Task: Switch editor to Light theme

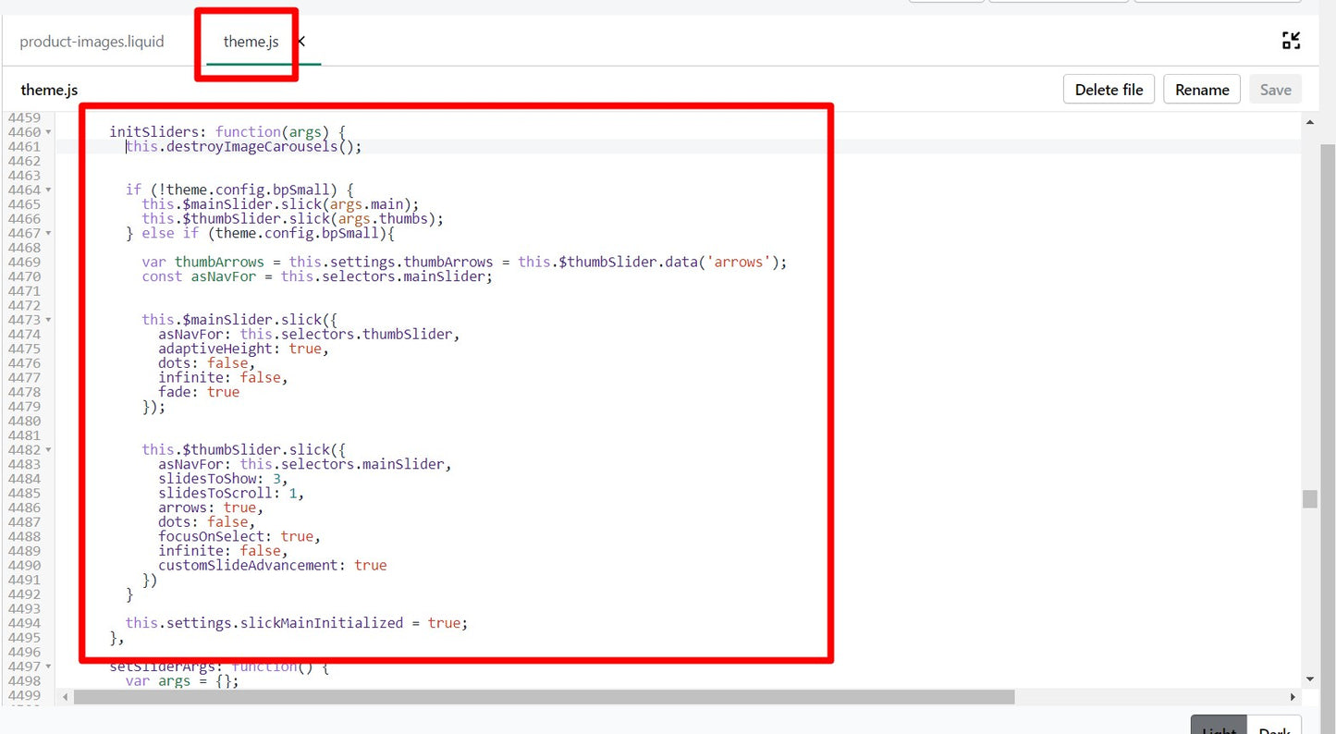Action: coord(1218,726)
